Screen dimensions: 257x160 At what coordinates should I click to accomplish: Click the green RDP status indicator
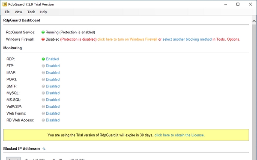tap(43, 59)
